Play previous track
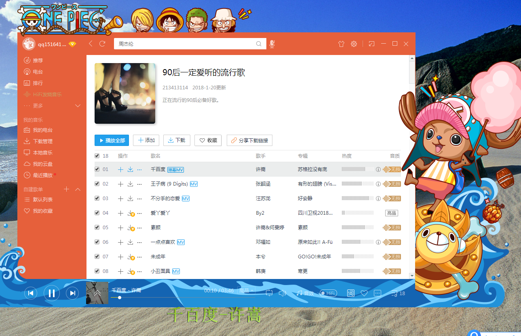The image size is (521, 336). (31, 293)
